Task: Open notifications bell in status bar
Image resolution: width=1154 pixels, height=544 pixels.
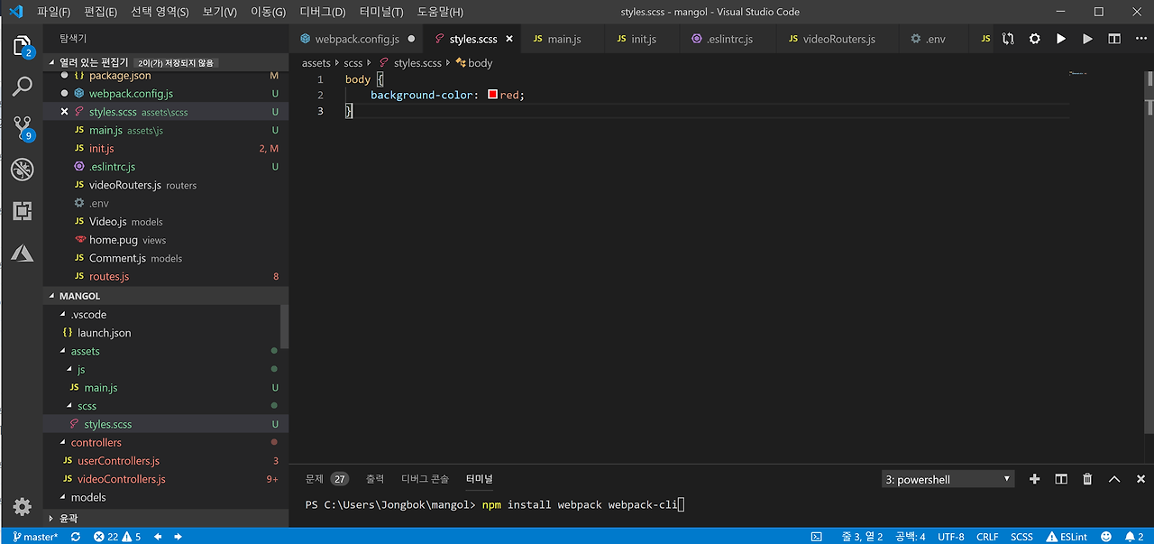Action: click(x=1134, y=537)
